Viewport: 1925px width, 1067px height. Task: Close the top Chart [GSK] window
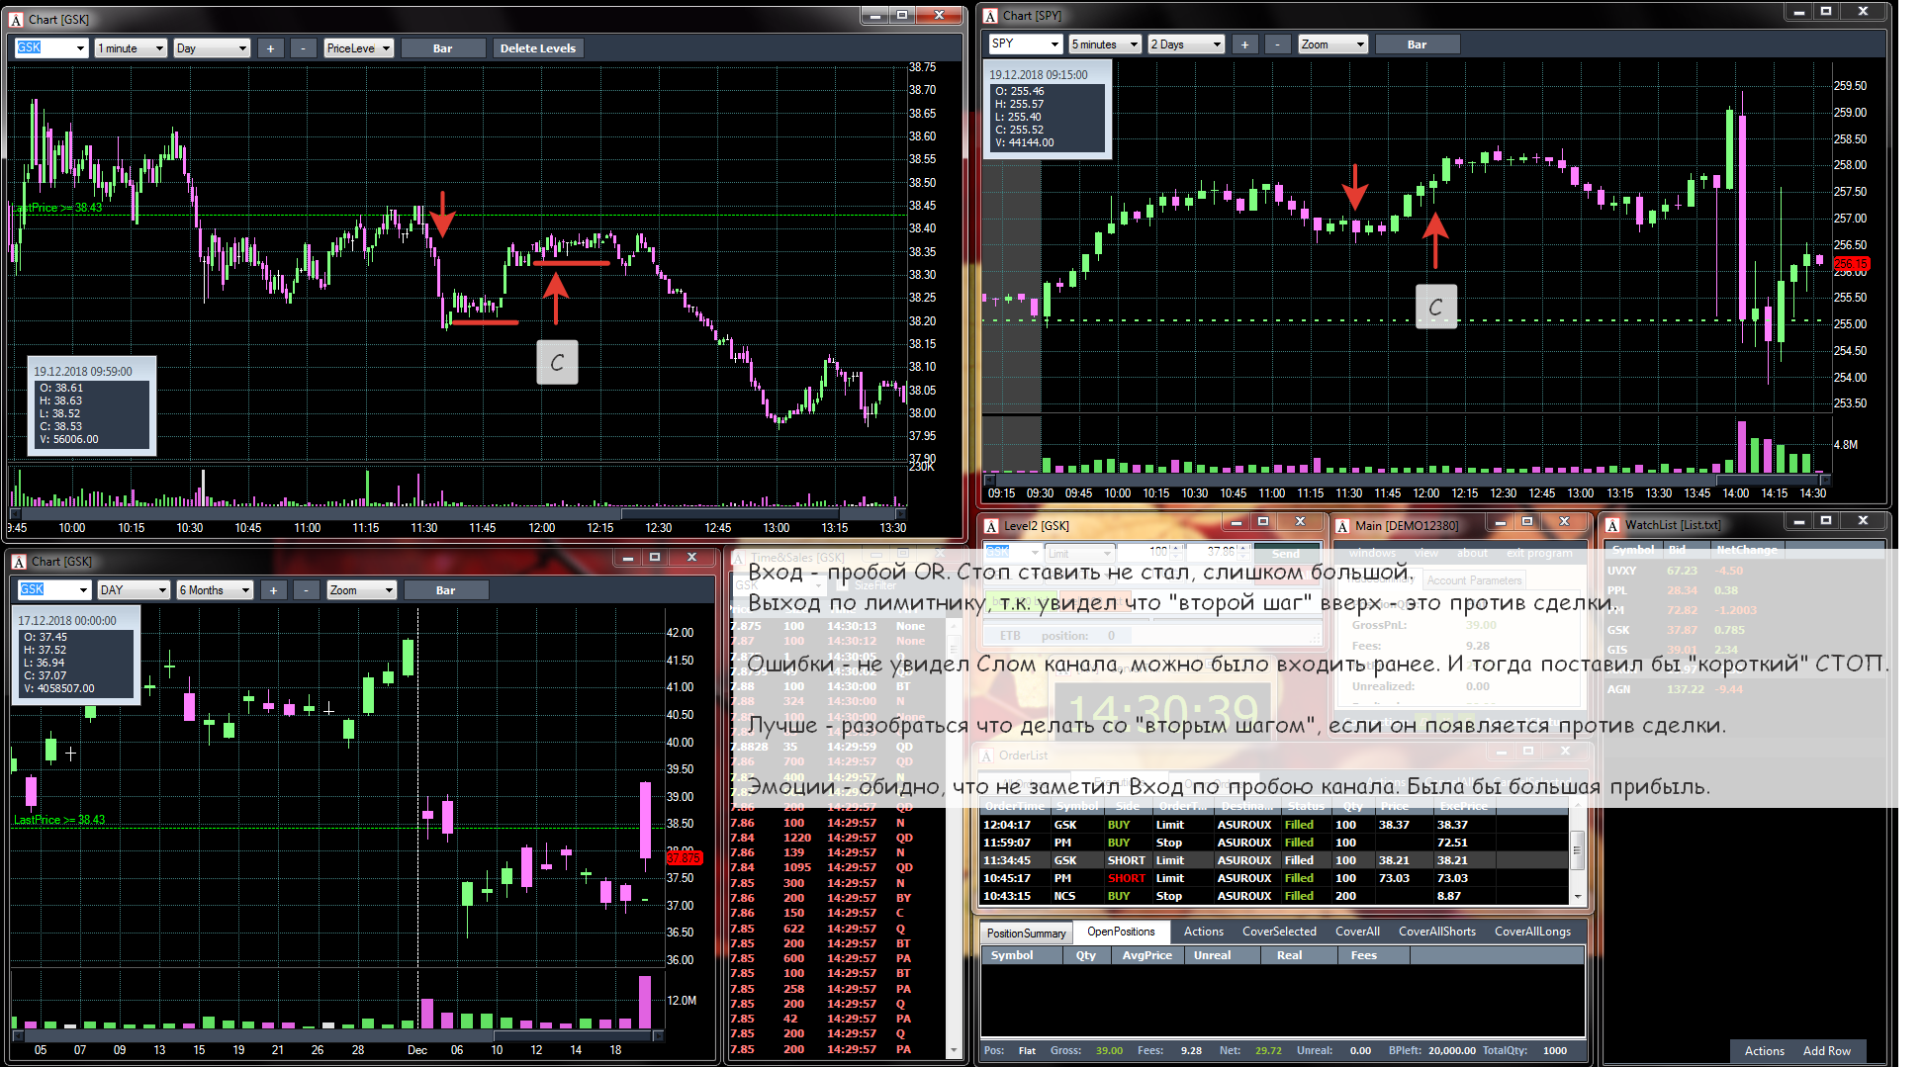pyautogui.click(x=939, y=16)
